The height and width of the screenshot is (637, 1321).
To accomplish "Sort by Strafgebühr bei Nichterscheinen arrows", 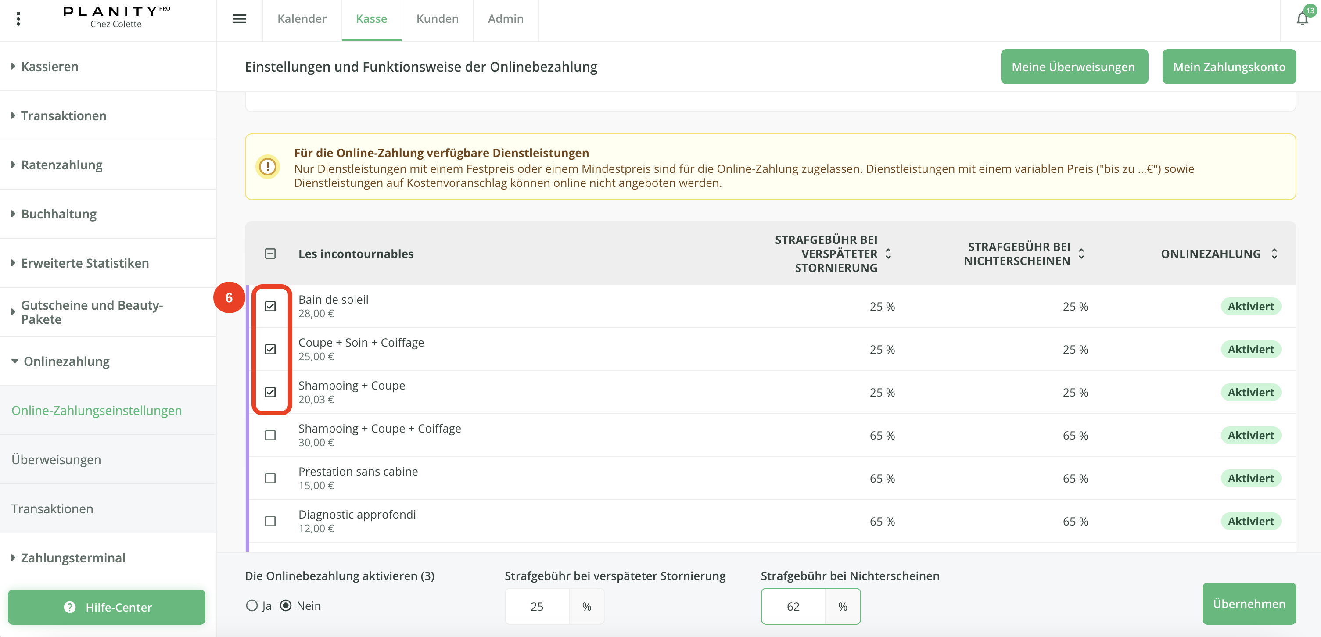I will [x=1081, y=254].
